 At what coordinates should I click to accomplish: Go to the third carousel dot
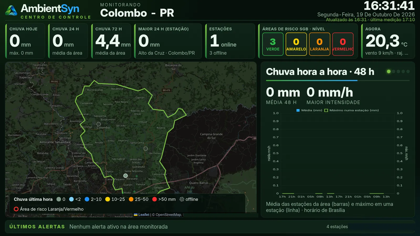point(398,72)
